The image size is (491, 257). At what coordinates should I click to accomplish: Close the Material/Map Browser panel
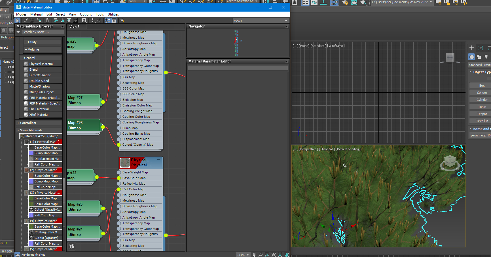tap(63, 27)
